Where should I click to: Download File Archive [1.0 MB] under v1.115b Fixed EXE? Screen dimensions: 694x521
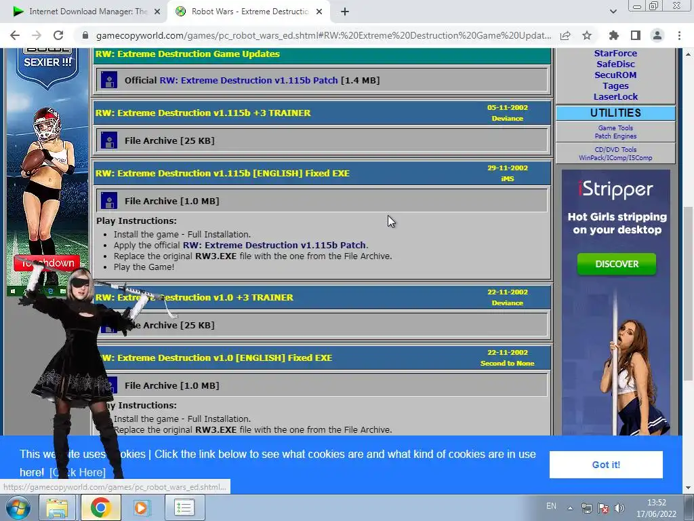coord(171,201)
